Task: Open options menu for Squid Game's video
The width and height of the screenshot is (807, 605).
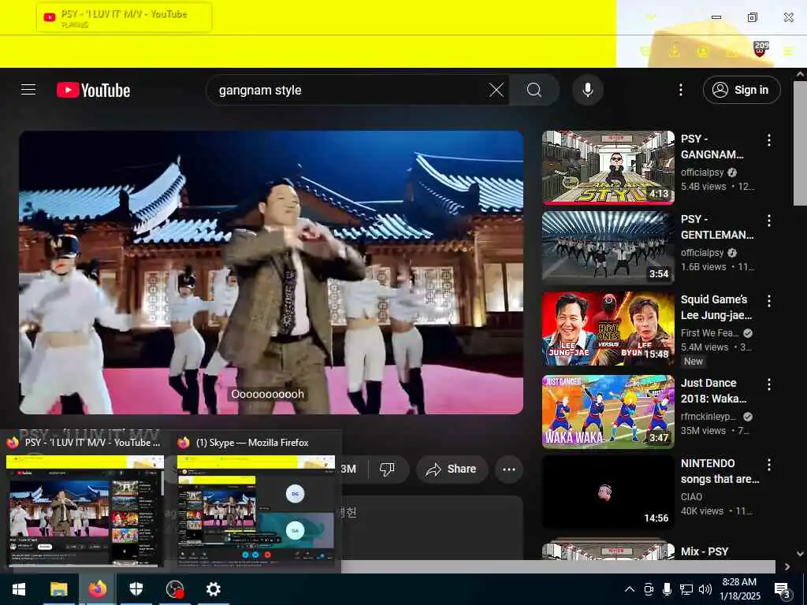Action: (769, 301)
